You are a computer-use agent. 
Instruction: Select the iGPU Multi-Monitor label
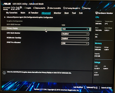click(x=14, y=33)
